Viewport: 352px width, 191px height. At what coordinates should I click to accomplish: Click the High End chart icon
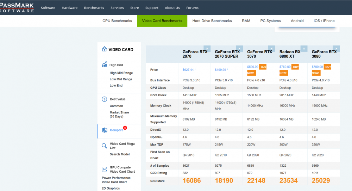pyautogui.click(x=104, y=64)
